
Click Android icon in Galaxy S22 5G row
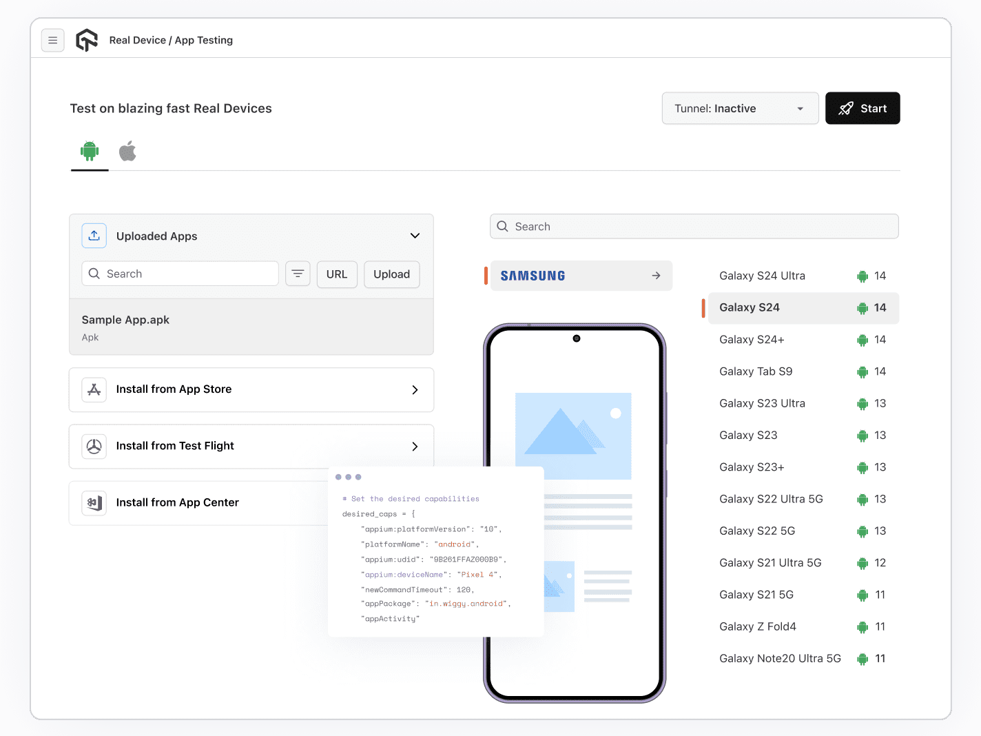coord(863,531)
